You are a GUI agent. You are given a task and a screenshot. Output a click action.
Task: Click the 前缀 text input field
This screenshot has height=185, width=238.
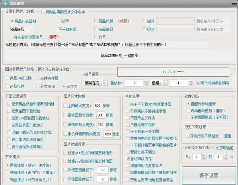pyautogui.click(x=175, y=21)
